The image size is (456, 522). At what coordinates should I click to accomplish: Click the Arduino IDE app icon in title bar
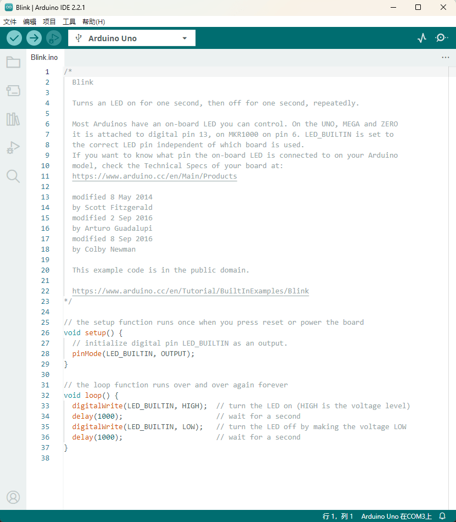[9, 7]
